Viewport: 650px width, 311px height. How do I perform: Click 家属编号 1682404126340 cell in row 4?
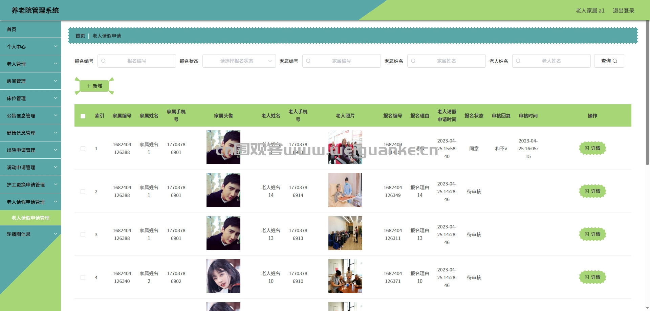pyautogui.click(x=122, y=277)
